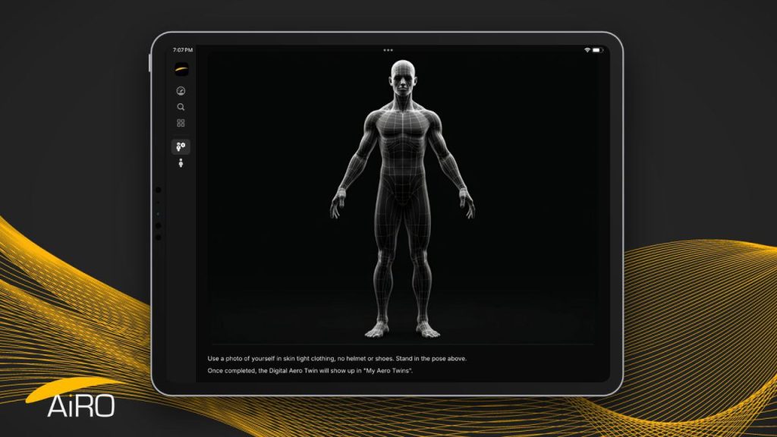Tap the Wi-Fi status icon
The height and width of the screenshot is (437, 777).
pos(587,50)
